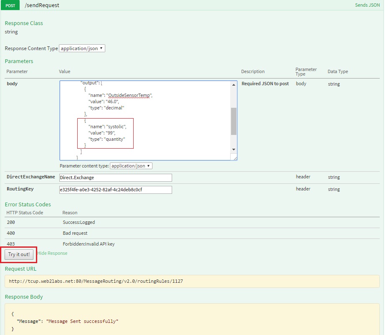This screenshot has height=335, width=386.
Task: Click the body textarea scroll up arrow
Action: pos(234,85)
